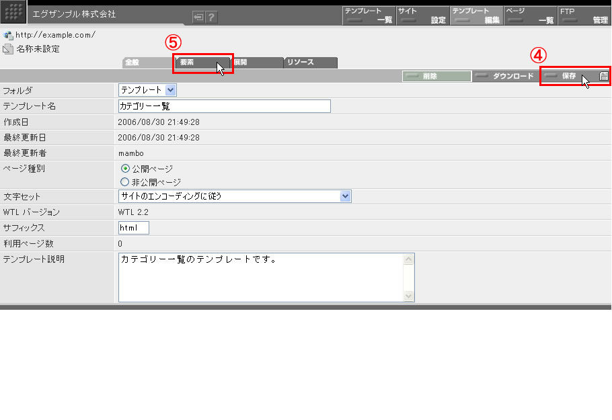Select the 非公開ページ radio button
The width and height of the screenshot is (612, 420).
(x=124, y=181)
